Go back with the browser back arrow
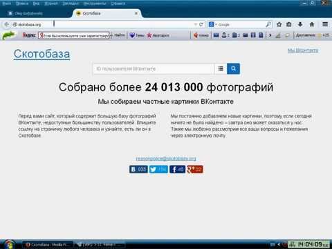Screen dimensions: 332x249 coord(7,24)
